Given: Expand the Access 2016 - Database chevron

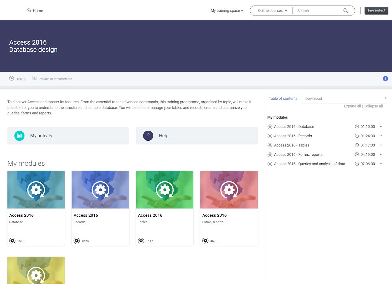Looking at the screenshot, I should (x=381, y=126).
